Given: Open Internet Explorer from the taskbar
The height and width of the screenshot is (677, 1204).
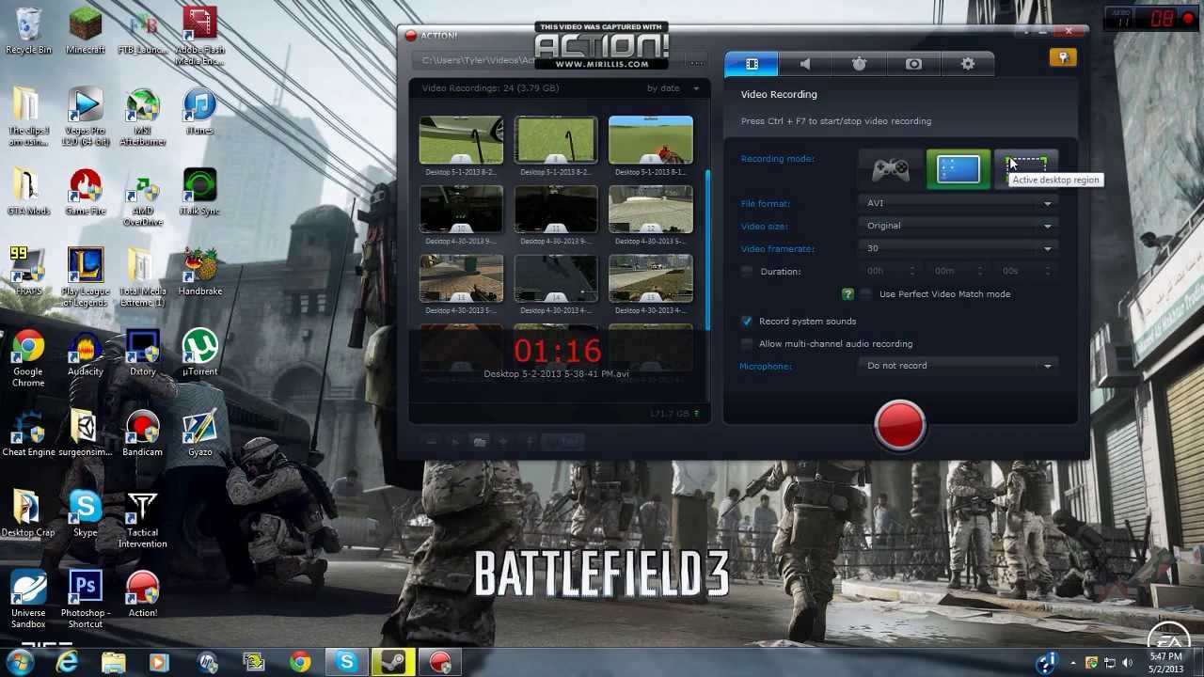Looking at the screenshot, I should (67, 662).
